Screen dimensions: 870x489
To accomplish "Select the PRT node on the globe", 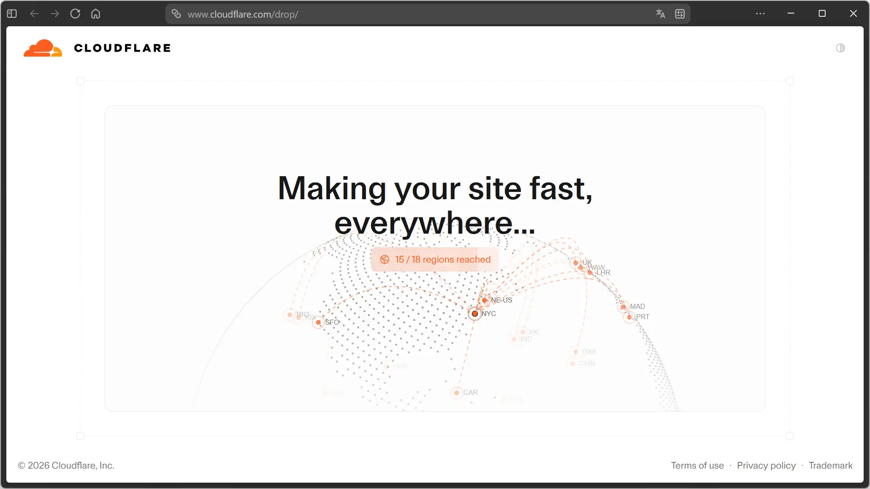I will 629,317.
